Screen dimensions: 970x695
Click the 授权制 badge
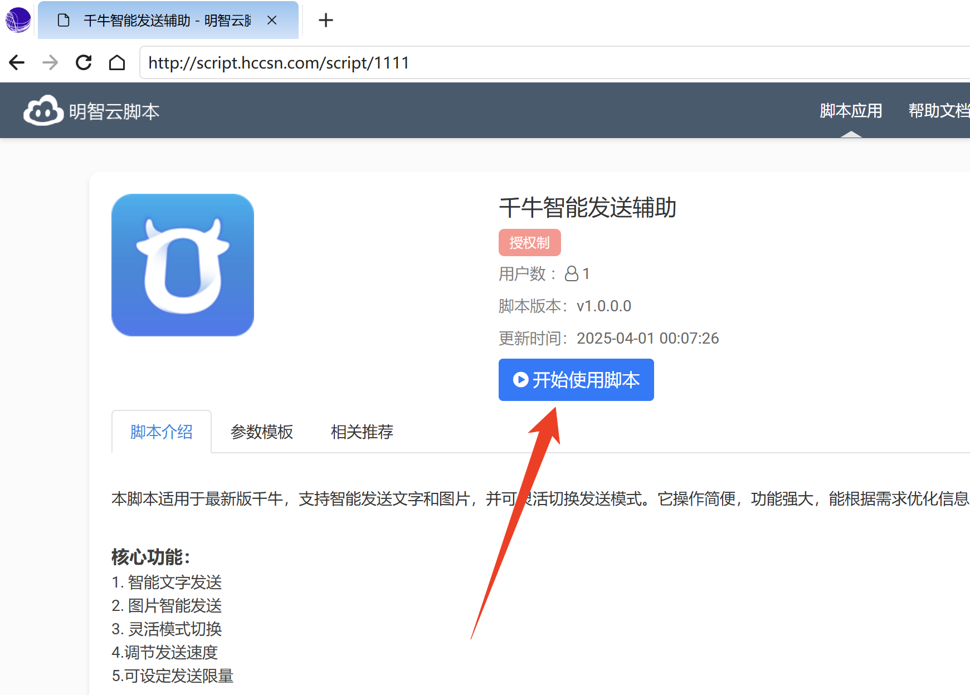[529, 243]
